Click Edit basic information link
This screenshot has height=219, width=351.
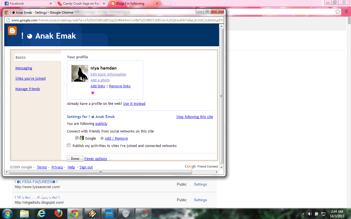pyautogui.click(x=108, y=74)
